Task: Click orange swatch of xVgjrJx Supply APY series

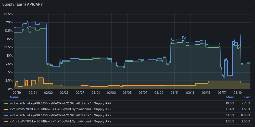Action: tap(6, 121)
